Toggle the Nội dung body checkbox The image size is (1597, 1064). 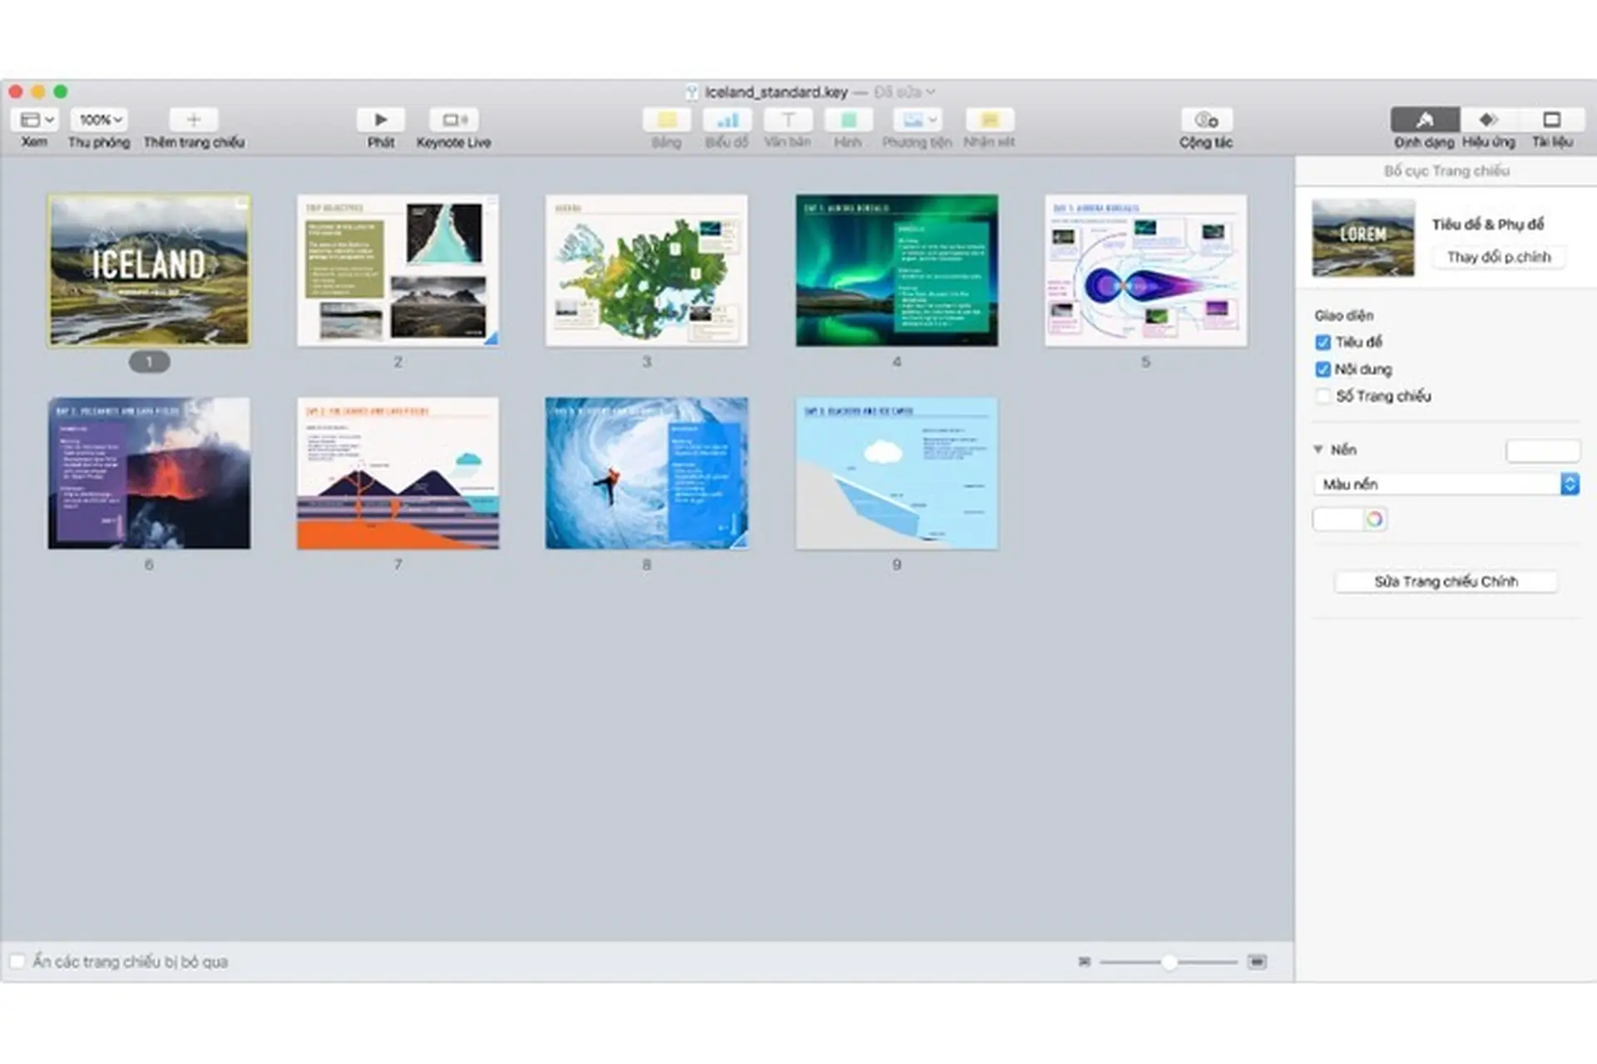(x=1323, y=369)
